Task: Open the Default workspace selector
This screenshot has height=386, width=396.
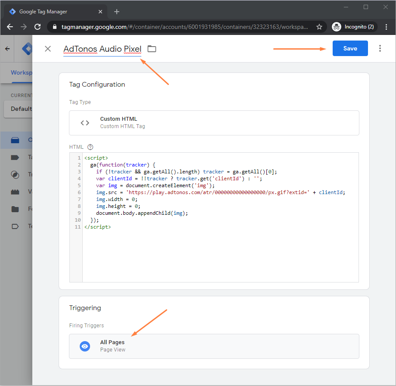Action: point(18,109)
